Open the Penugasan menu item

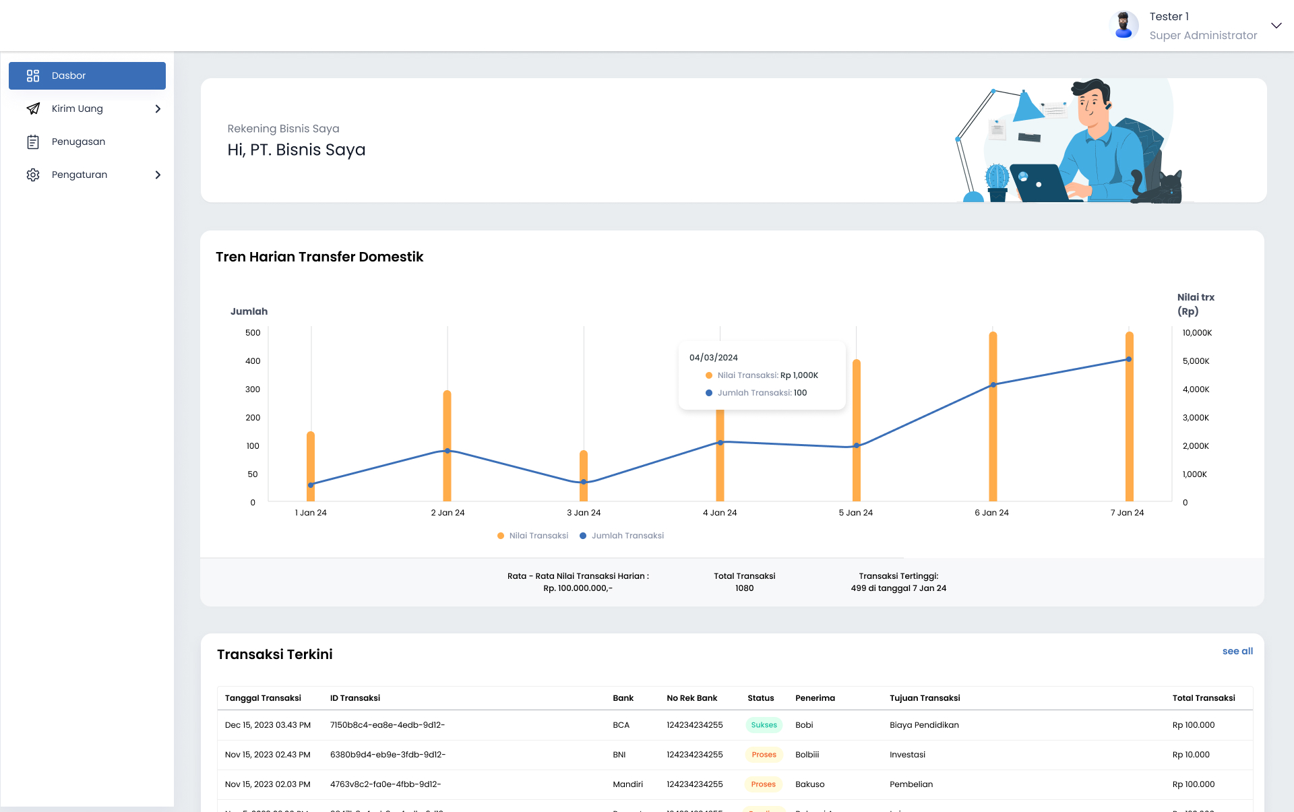click(x=78, y=142)
